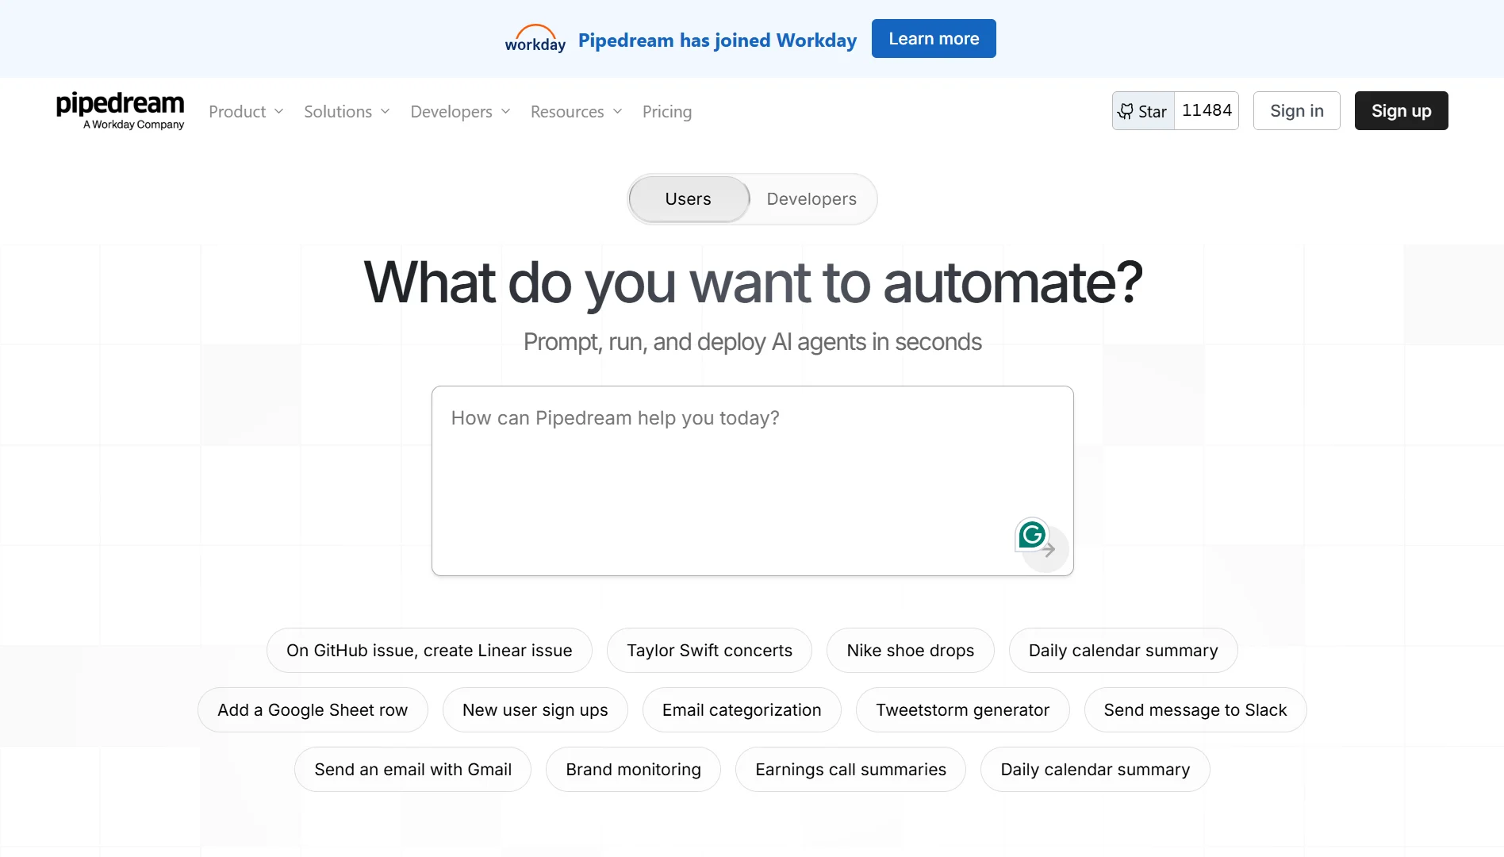Click the Learn more banner button
1504x857 pixels.
pos(934,39)
